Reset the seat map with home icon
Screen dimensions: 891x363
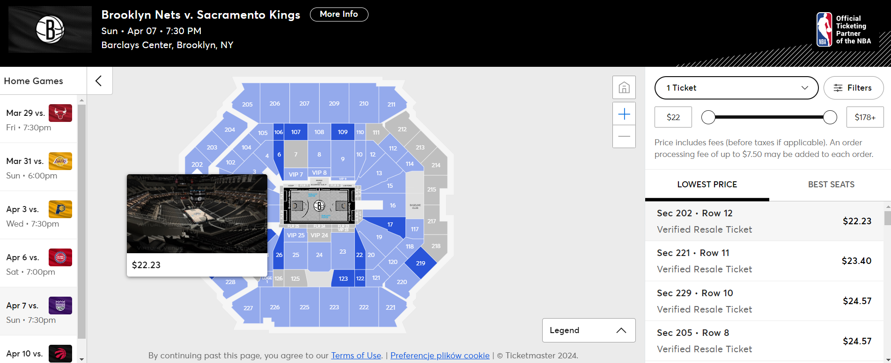[624, 87]
